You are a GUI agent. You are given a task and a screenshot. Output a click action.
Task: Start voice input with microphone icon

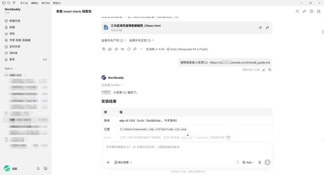click(x=260, y=162)
